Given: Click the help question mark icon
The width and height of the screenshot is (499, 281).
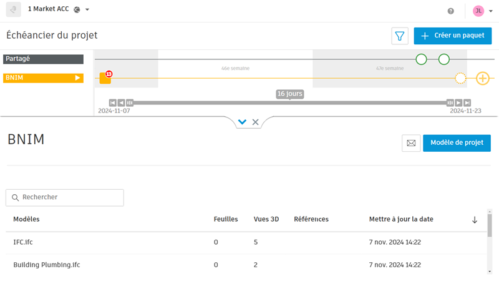Looking at the screenshot, I should coord(451,11).
